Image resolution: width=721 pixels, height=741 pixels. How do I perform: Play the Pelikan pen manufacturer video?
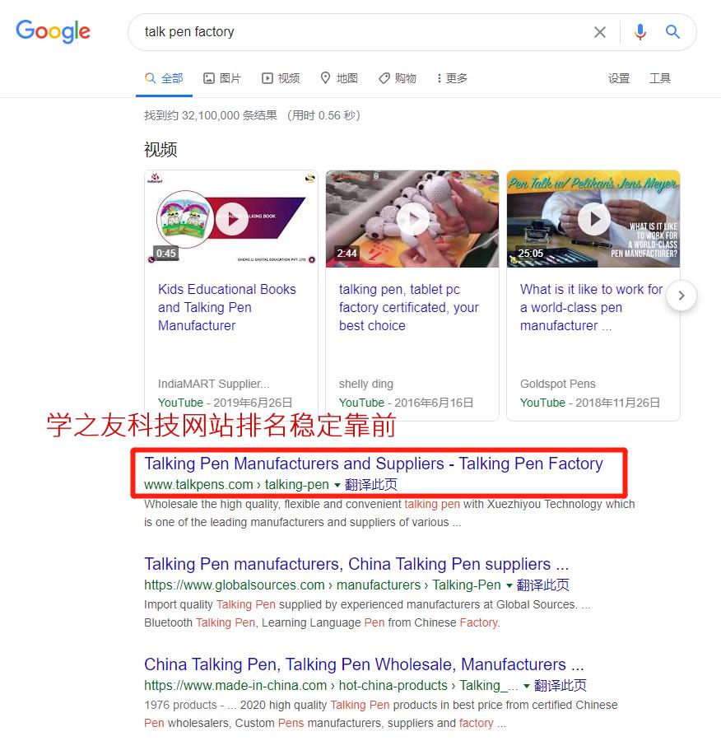click(x=594, y=219)
